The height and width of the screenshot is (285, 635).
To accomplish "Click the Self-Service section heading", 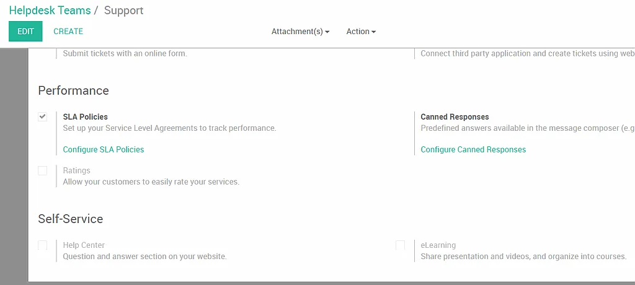I will pyautogui.click(x=71, y=219).
